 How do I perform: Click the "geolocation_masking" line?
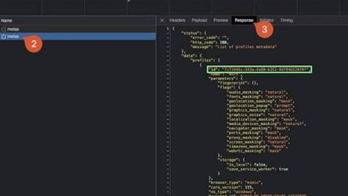pyautogui.click(x=261, y=101)
